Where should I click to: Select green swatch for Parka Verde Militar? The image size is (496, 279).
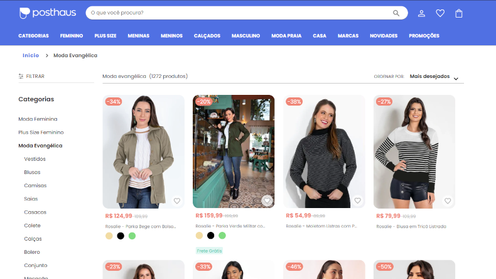pos(222,236)
